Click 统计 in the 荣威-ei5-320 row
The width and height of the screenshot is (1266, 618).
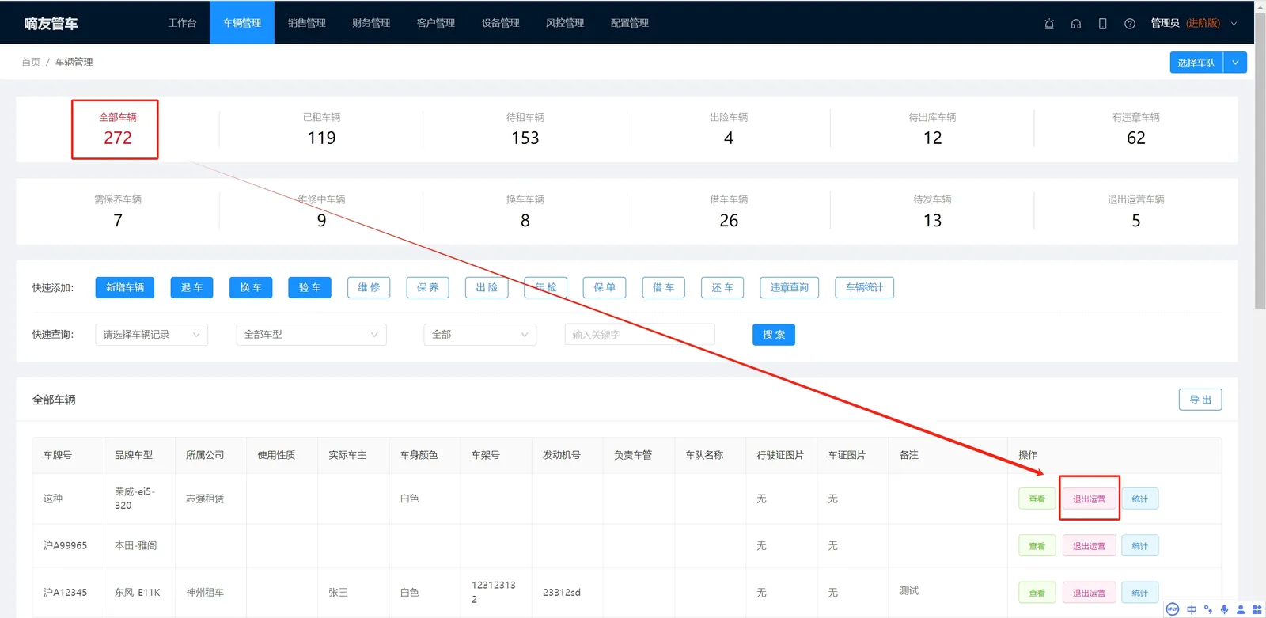[x=1139, y=499]
